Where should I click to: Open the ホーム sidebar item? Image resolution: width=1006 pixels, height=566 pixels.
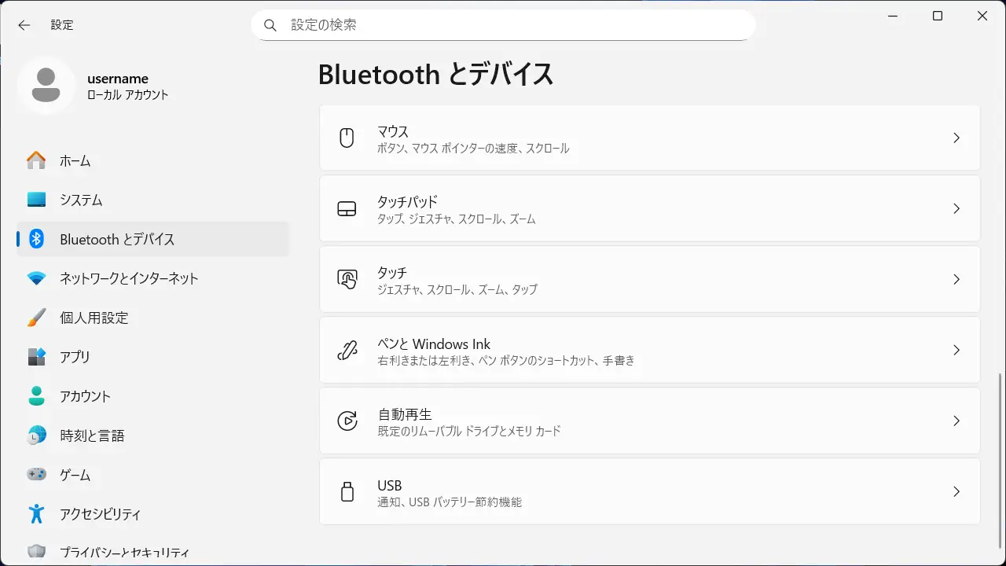click(x=75, y=160)
